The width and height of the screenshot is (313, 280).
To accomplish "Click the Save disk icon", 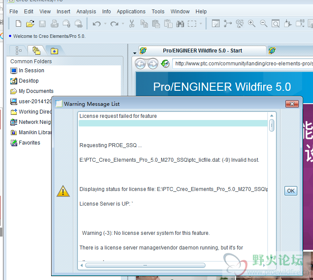I will 42,24.
